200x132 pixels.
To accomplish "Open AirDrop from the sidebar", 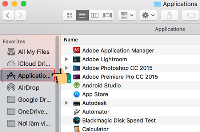I will [x=28, y=88].
